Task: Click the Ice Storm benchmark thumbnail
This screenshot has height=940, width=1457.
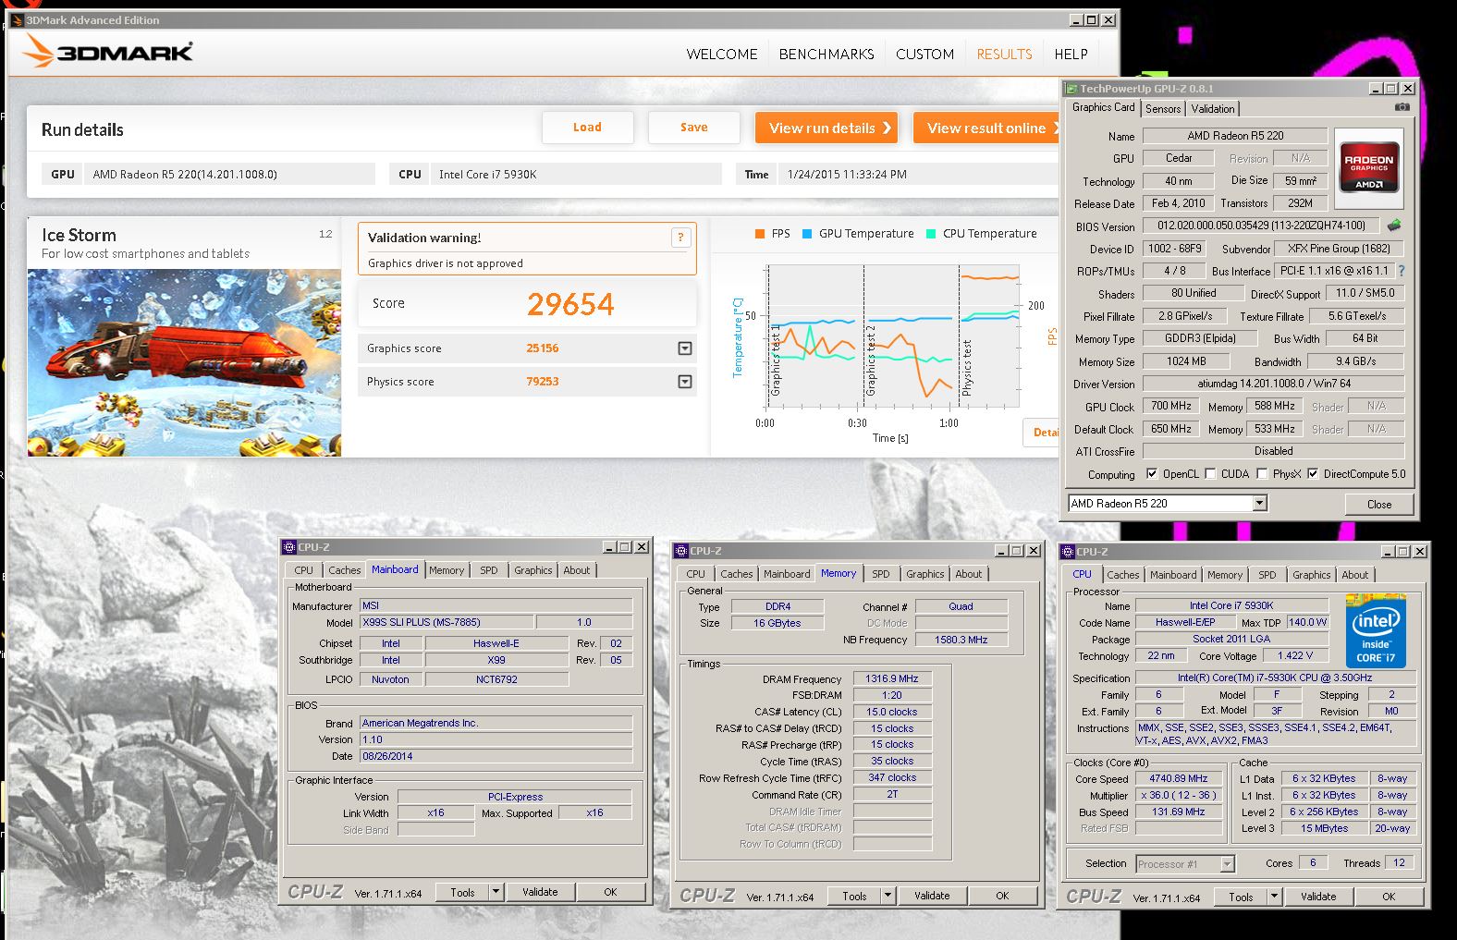Action: pos(184,362)
